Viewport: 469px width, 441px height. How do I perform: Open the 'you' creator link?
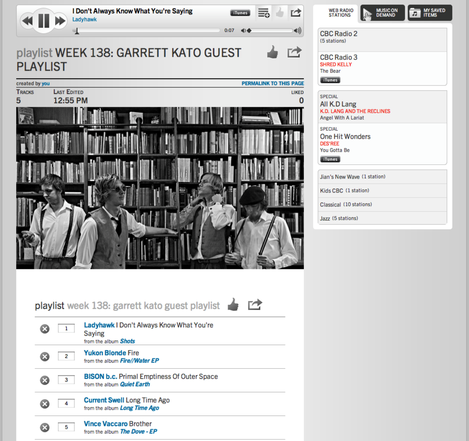pyautogui.click(x=46, y=83)
